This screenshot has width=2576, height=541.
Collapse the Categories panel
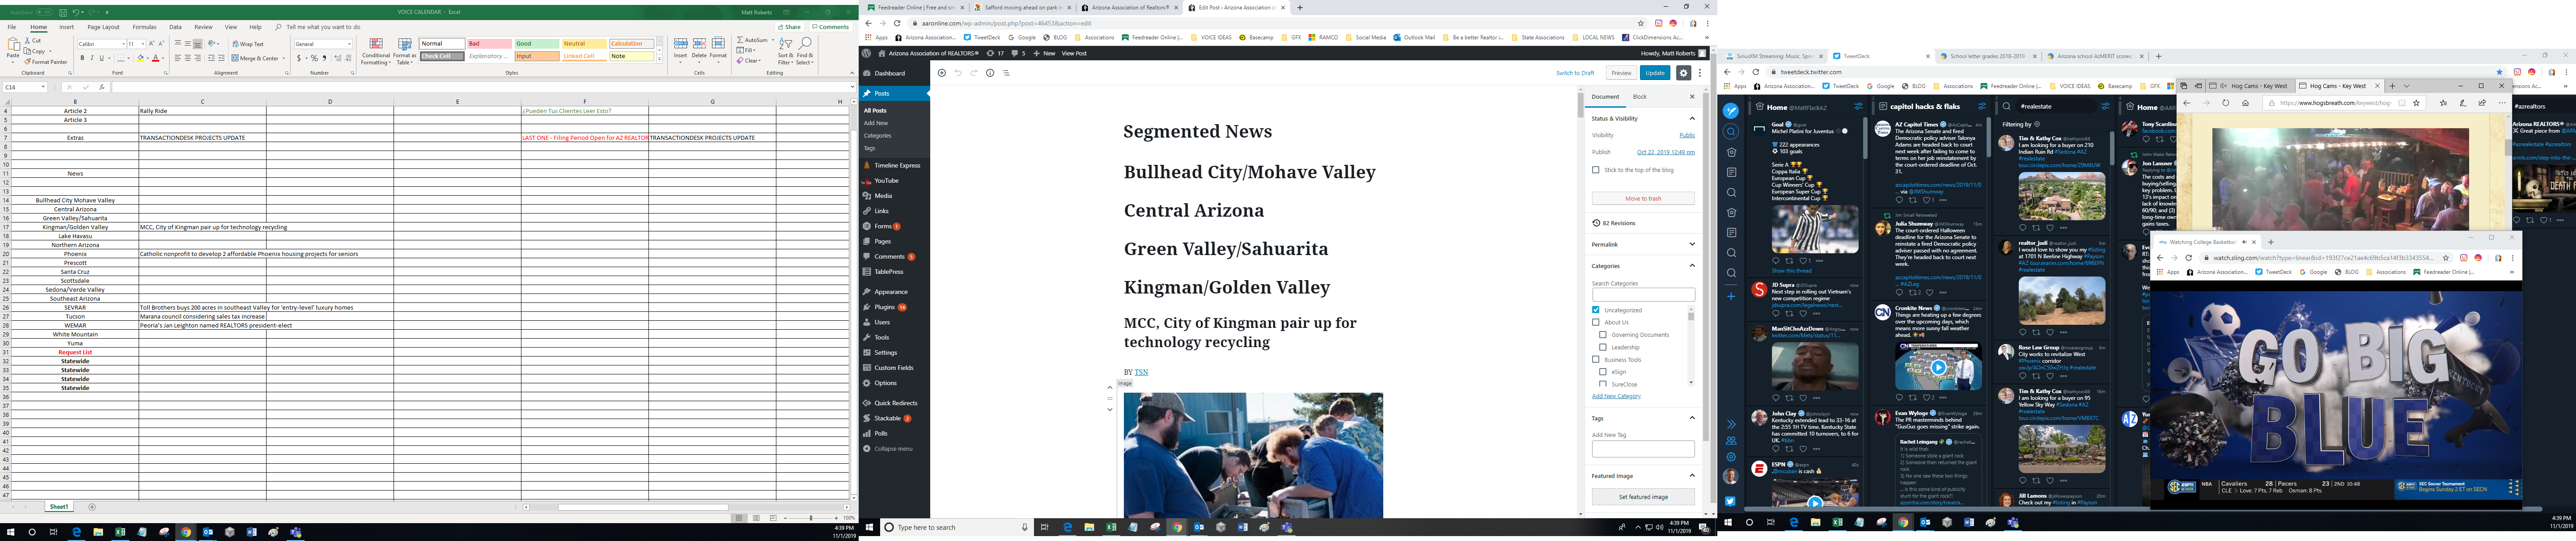(x=1692, y=265)
